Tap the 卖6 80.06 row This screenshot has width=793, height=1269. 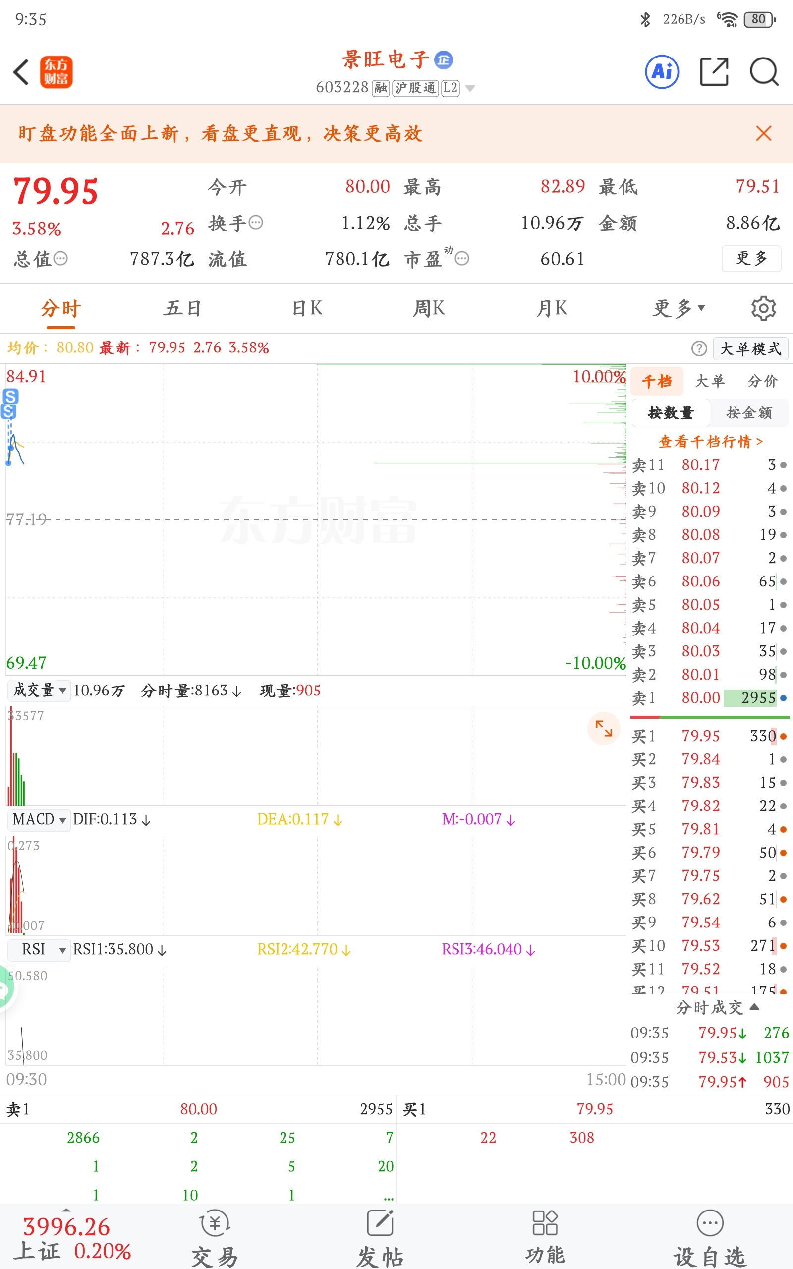pos(709,581)
